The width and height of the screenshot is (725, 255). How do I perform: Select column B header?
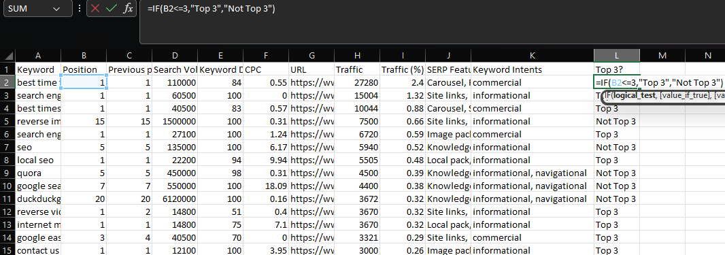pyautogui.click(x=84, y=56)
